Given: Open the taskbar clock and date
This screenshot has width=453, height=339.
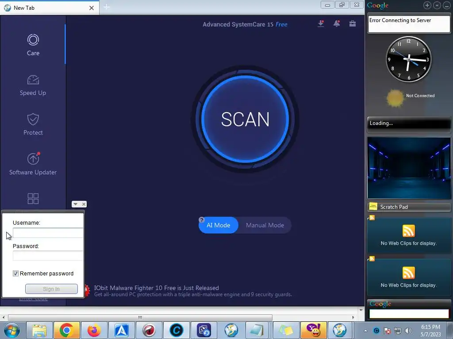Looking at the screenshot, I should click(x=430, y=331).
